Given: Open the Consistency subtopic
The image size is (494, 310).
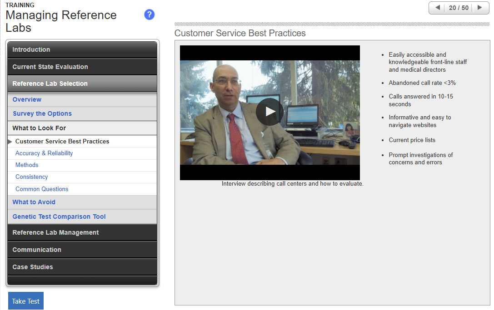Looking at the screenshot, I should point(31,177).
